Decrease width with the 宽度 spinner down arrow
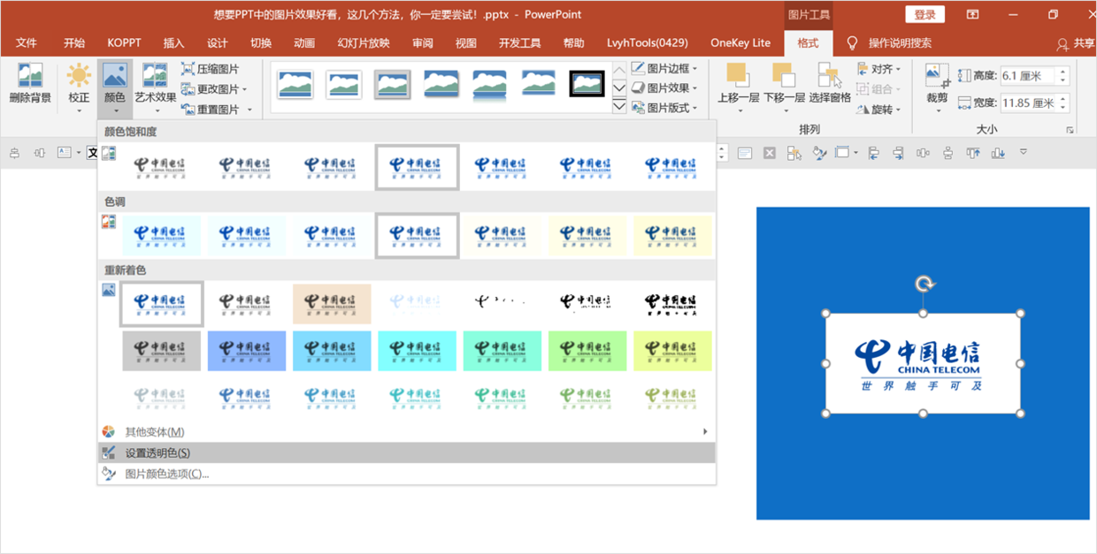Viewport: 1097px width, 554px height. [x=1062, y=108]
